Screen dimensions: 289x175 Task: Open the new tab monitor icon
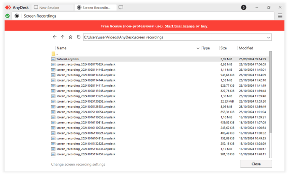(121, 8)
